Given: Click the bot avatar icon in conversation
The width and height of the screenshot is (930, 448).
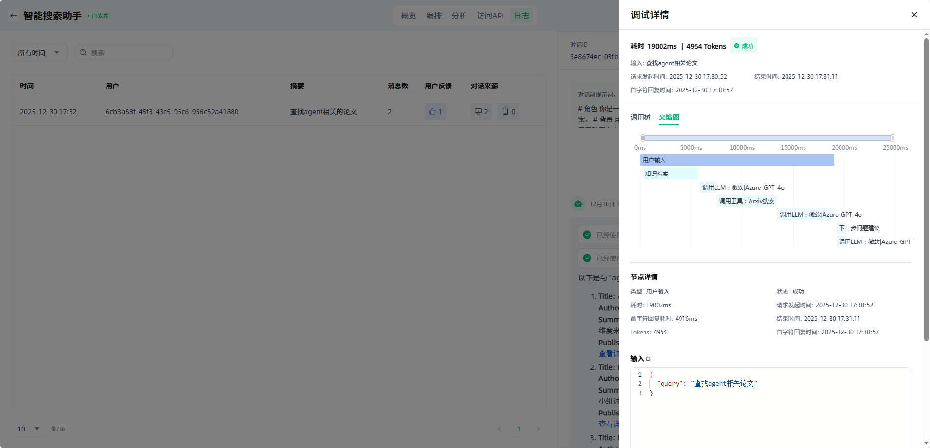Looking at the screenshot, I should click(578, 204).
